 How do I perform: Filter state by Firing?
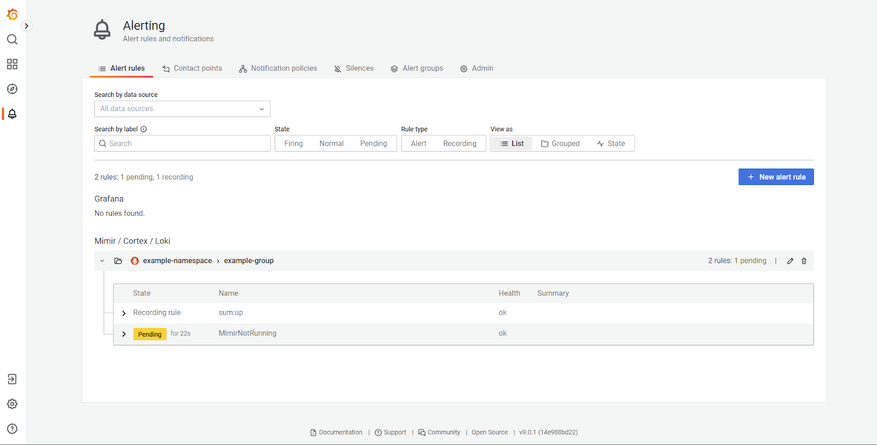[x=293, y=143]
